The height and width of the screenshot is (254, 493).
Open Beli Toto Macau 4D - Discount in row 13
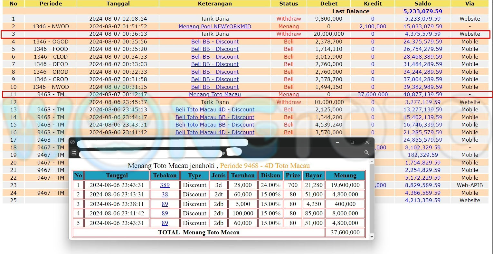point(215,109)
